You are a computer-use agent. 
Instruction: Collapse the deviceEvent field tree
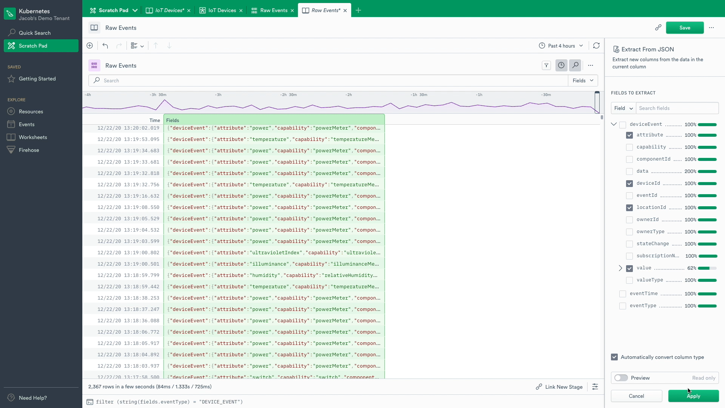pyautogui.click(x=614, y=124)
